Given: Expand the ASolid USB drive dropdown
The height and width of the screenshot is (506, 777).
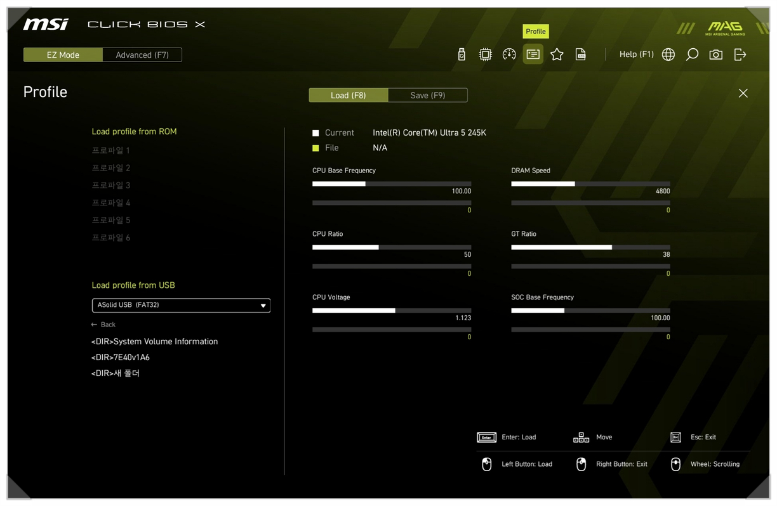Looking at the screenshot, I should pos(181,305).
